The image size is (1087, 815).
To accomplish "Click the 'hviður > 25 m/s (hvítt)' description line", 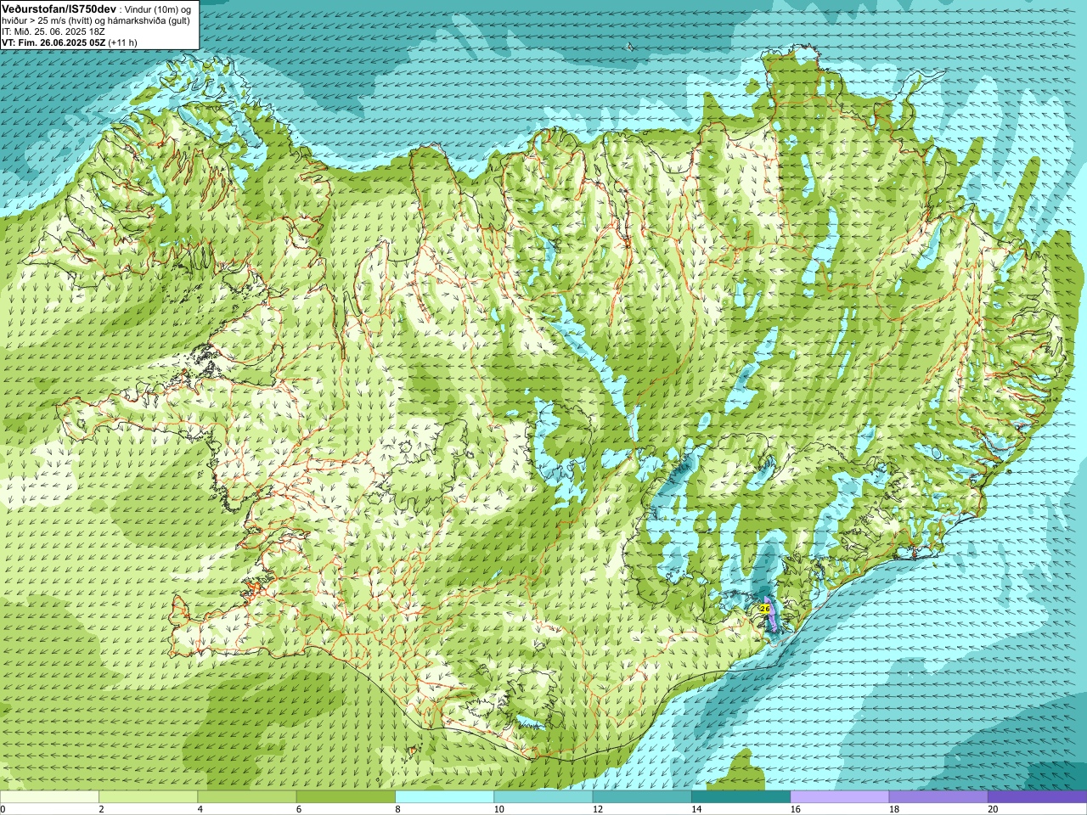I will pos(96,20).
